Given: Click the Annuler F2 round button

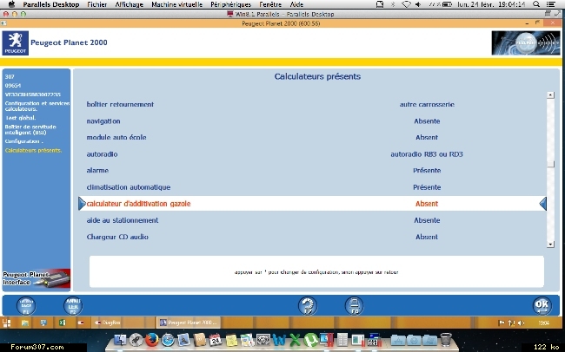Looking at the screenshot, I should coord(73,306).
